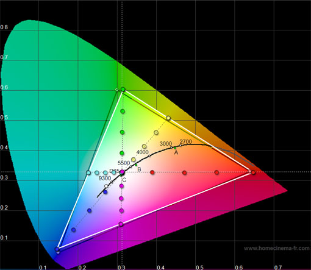Click the magenta-colored white point marker at center
This screenshot has height=270, width=311.
point(122,172)
